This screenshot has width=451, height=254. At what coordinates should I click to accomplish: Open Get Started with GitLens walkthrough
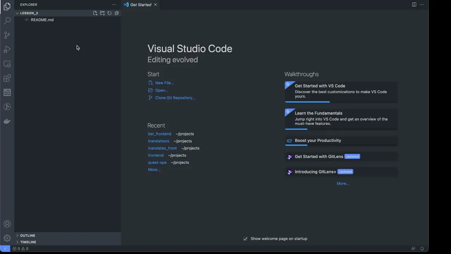pos(341,157)
